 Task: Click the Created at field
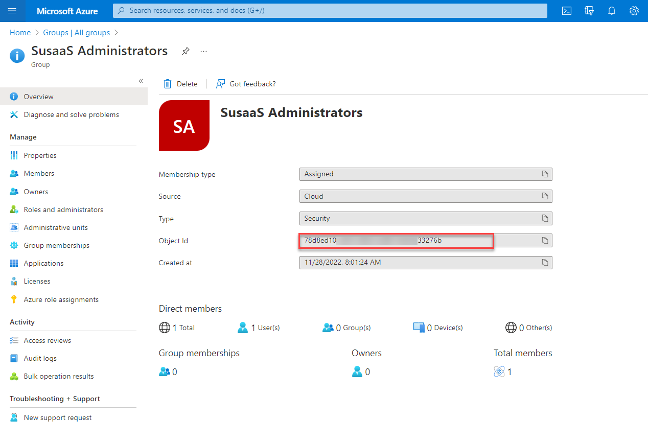pyautogui.click(x=426, y=263)
